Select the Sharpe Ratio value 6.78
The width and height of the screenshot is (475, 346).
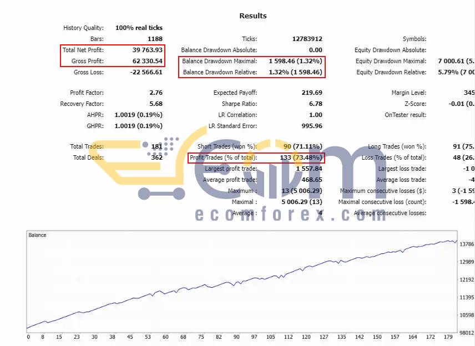pos(316,104)
